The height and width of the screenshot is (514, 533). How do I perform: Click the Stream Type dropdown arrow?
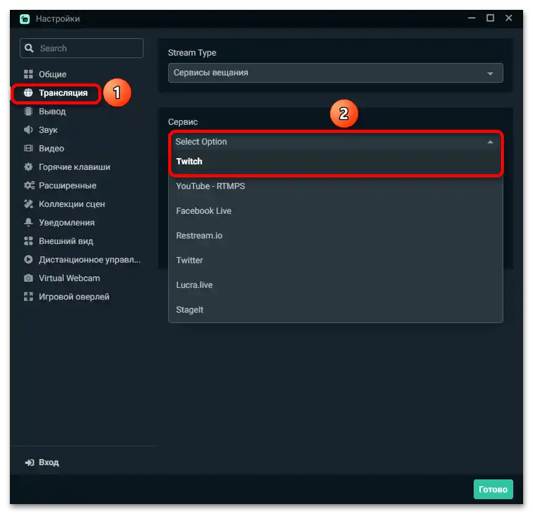[x=490, y=74]
